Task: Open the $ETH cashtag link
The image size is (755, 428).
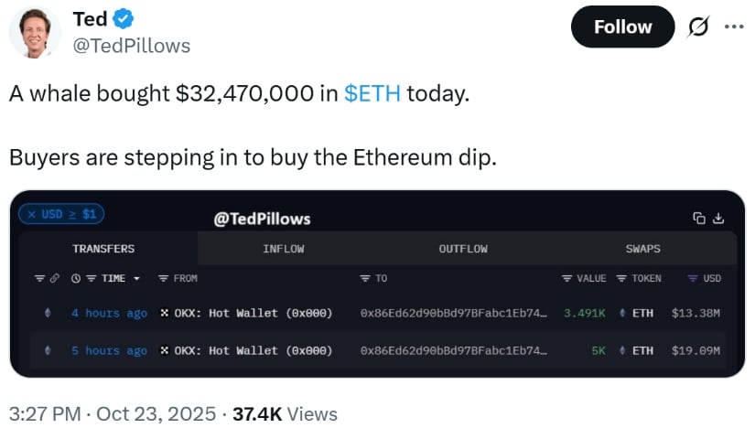Action: pos(372,93)
